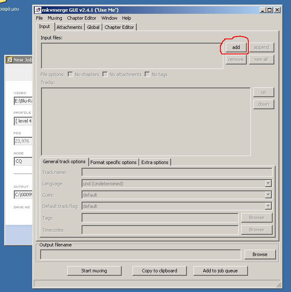Open the File menu
This screenshot has width=291, height=292.
pos(39,18)
